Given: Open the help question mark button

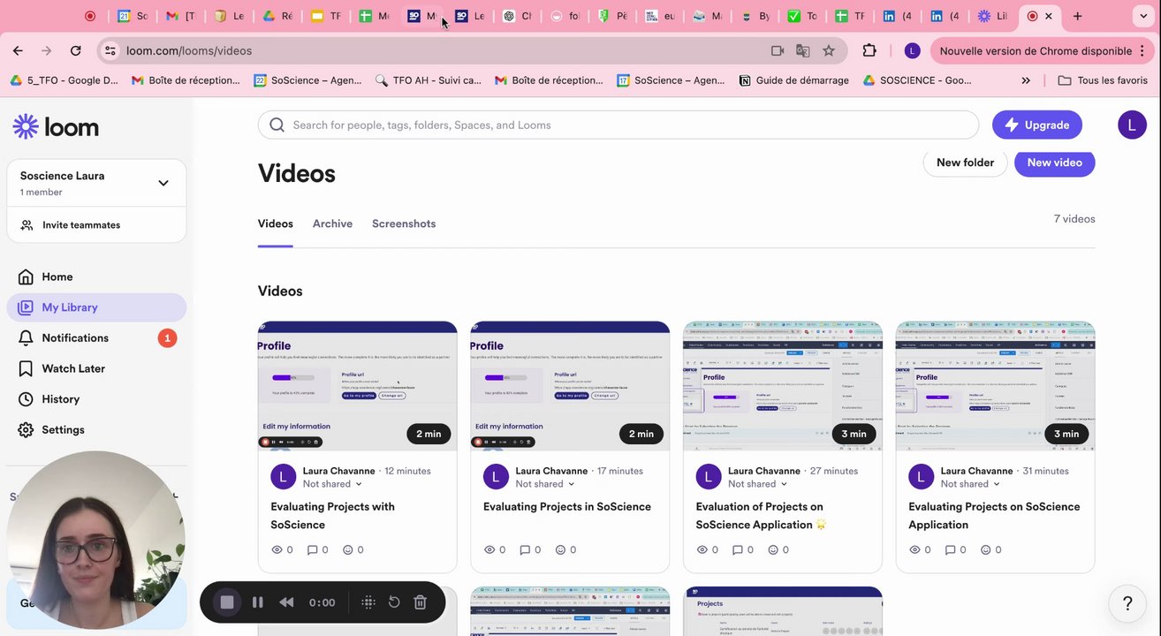Looking at the screenshot, I should click(1127, 603).
